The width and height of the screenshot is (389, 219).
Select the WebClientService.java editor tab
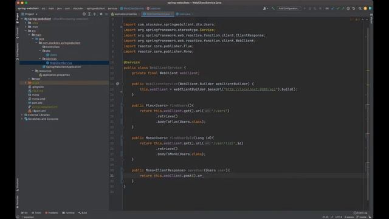(158, 14)
